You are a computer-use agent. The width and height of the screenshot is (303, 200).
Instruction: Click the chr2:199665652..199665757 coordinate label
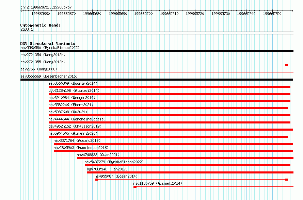pos(46,7)
